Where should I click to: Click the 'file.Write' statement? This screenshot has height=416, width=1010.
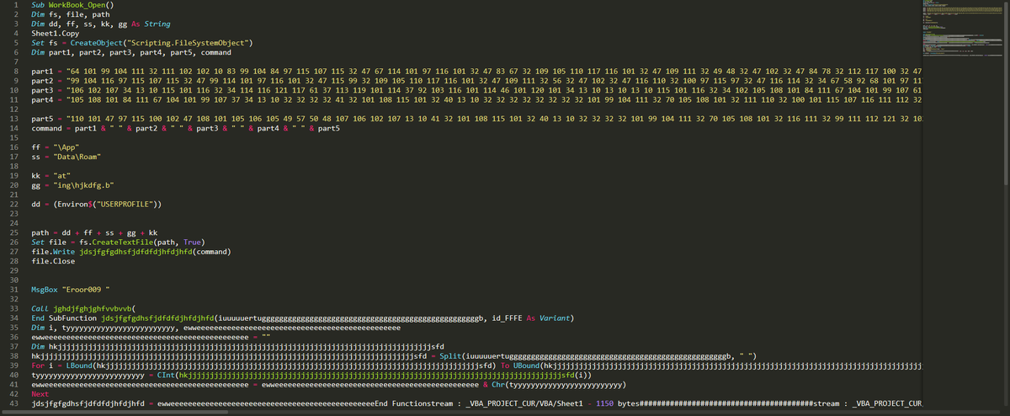click(x=131, y=251)
